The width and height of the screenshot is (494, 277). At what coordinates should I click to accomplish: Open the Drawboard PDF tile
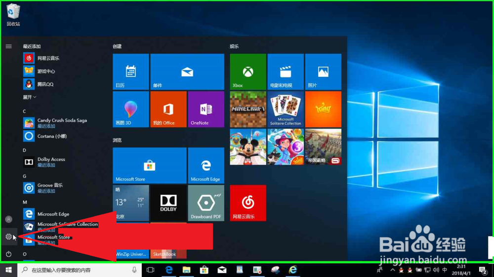click(x=206, y=203)
